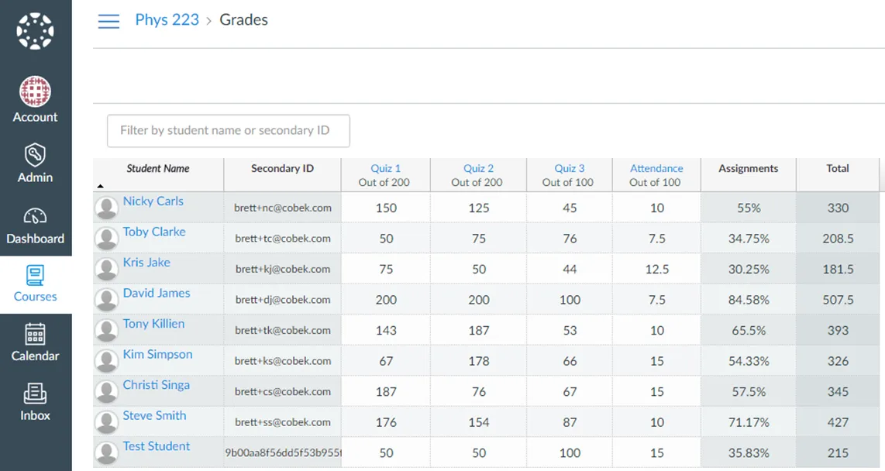Select Nicky Carls Quiz 2 score 125
Screen dimensions: 885x471
pos(479,208)
